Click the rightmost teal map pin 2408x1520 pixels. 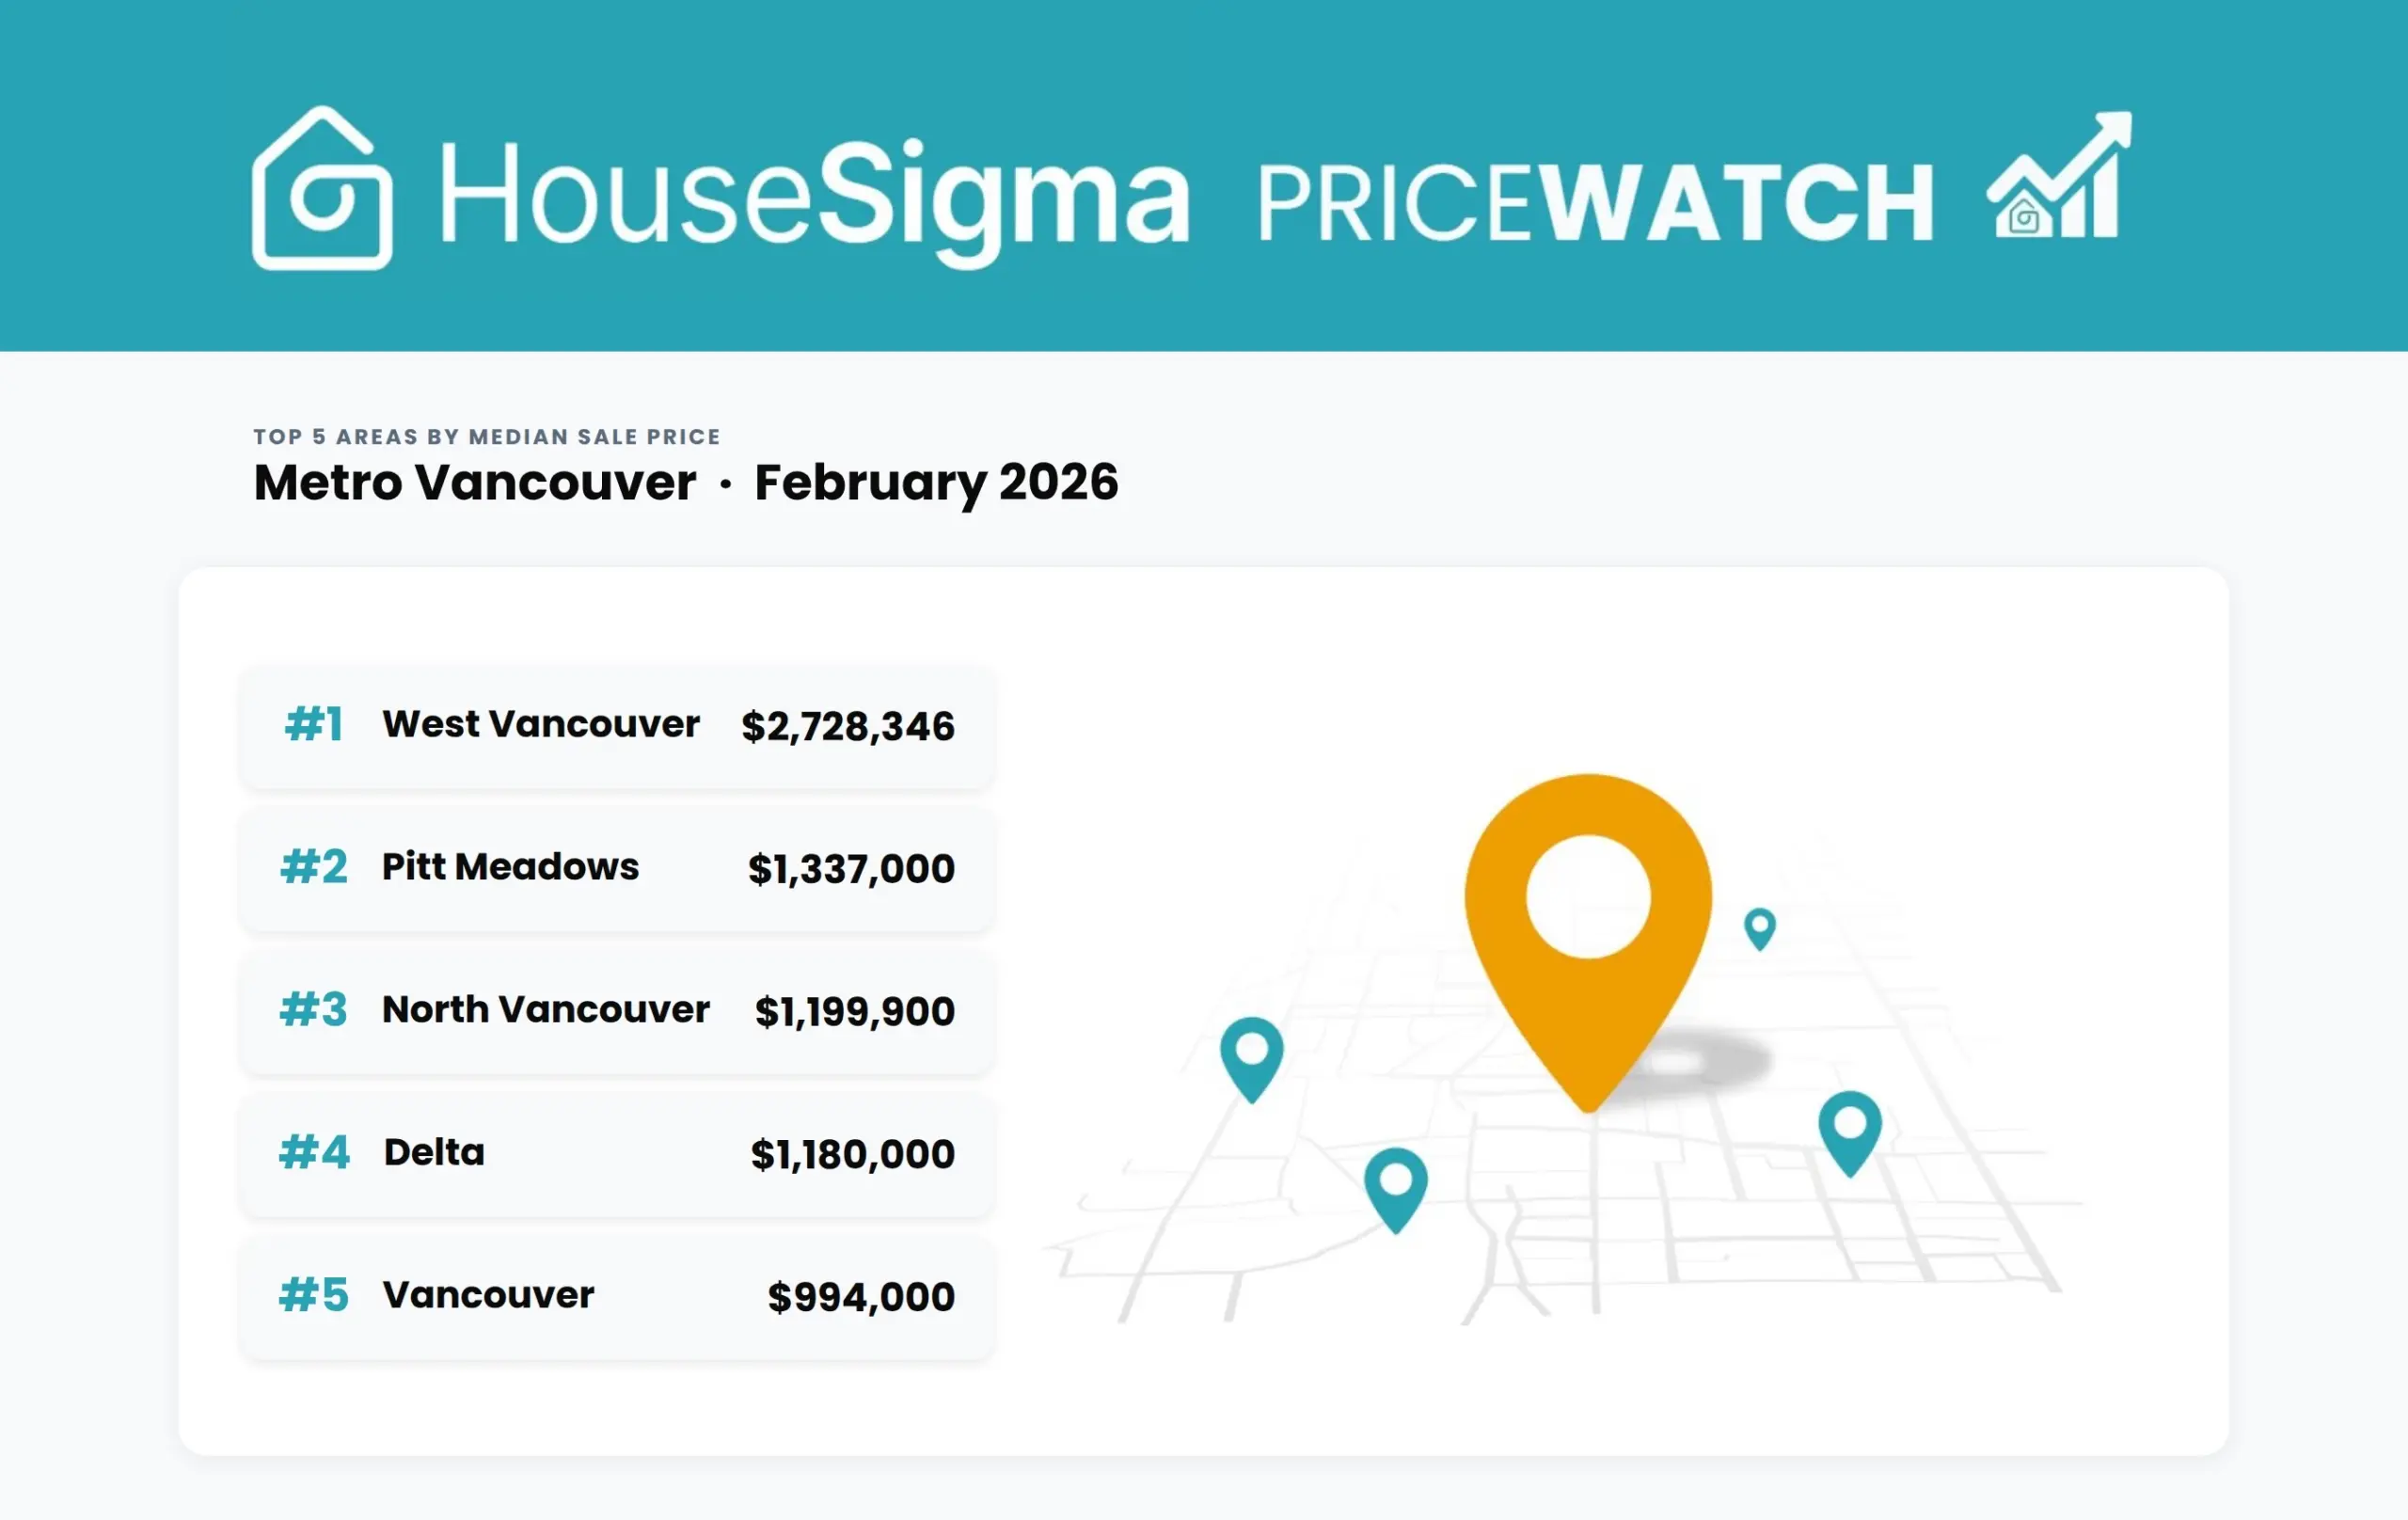pyautogui.click(x=1849, y=1130)
